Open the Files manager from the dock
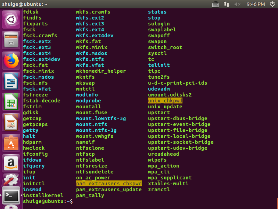The width and height of the screenshot is (278, 209). [11, 40]
